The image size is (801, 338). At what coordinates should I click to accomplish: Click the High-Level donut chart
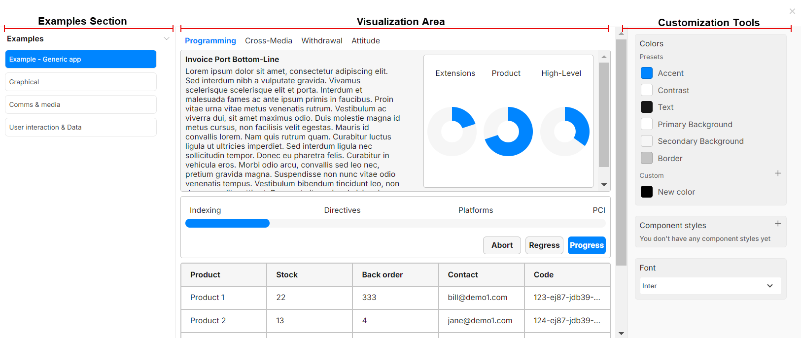pyautogui.click(x=565, y=132)
